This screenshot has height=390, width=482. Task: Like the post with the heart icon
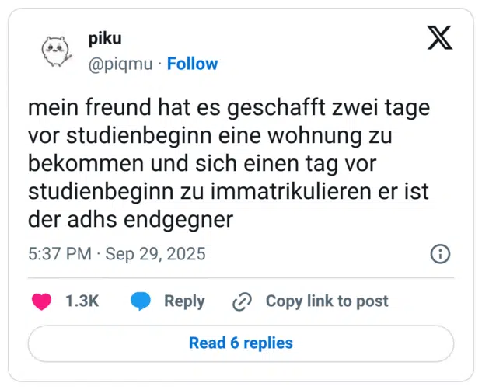click(x=41, y=301)
